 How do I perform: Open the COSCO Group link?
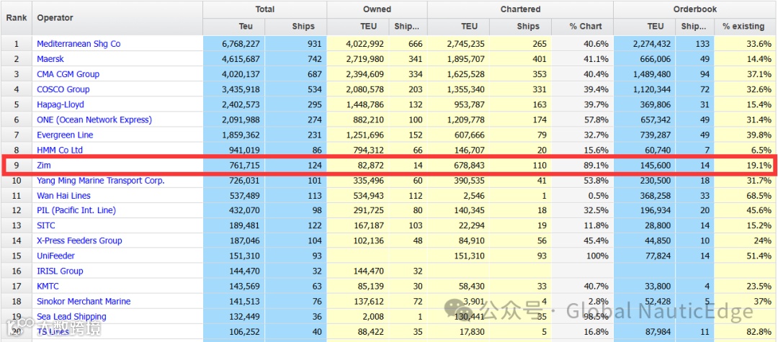63,89
